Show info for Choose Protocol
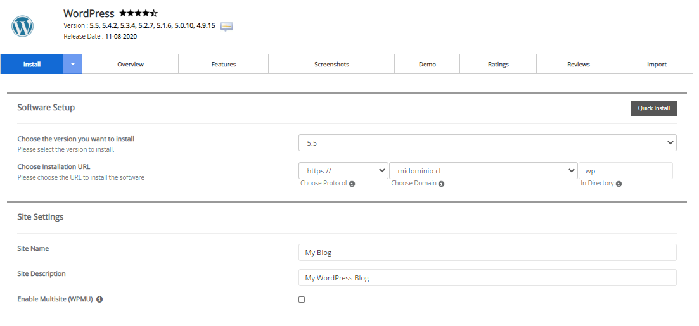The width and height of the screenshot is (699, 326). point(352,184)
